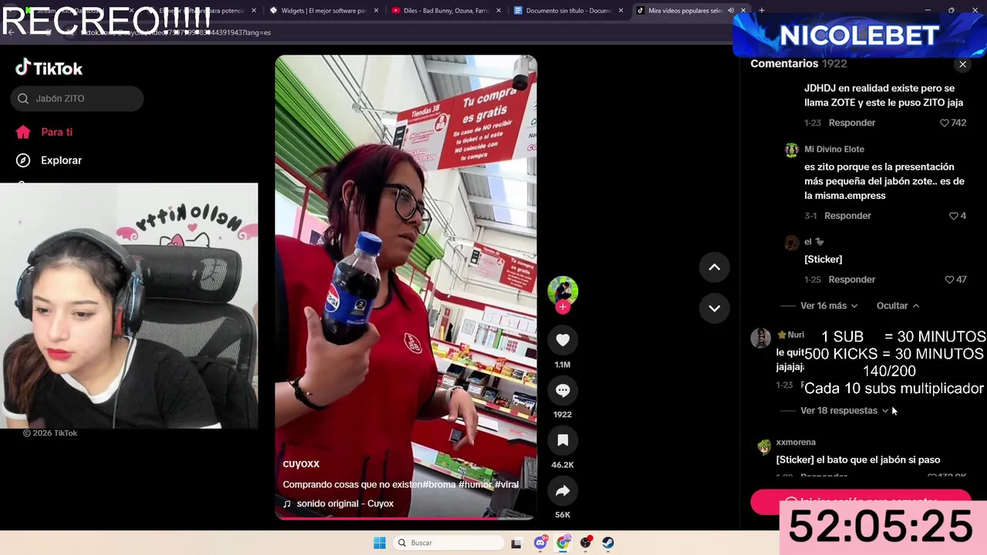Click the TikTok logo
This screenshot has height=555, width=987.
49,69
